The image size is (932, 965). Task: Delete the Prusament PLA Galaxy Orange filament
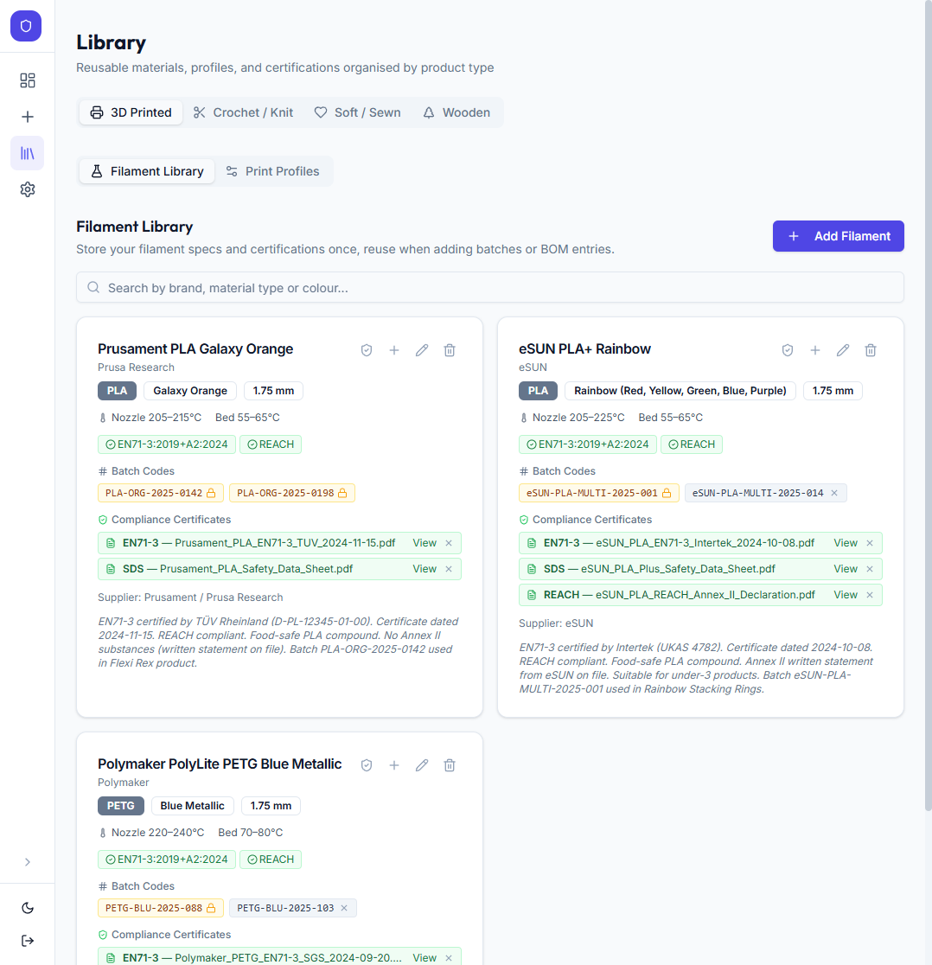450,350
